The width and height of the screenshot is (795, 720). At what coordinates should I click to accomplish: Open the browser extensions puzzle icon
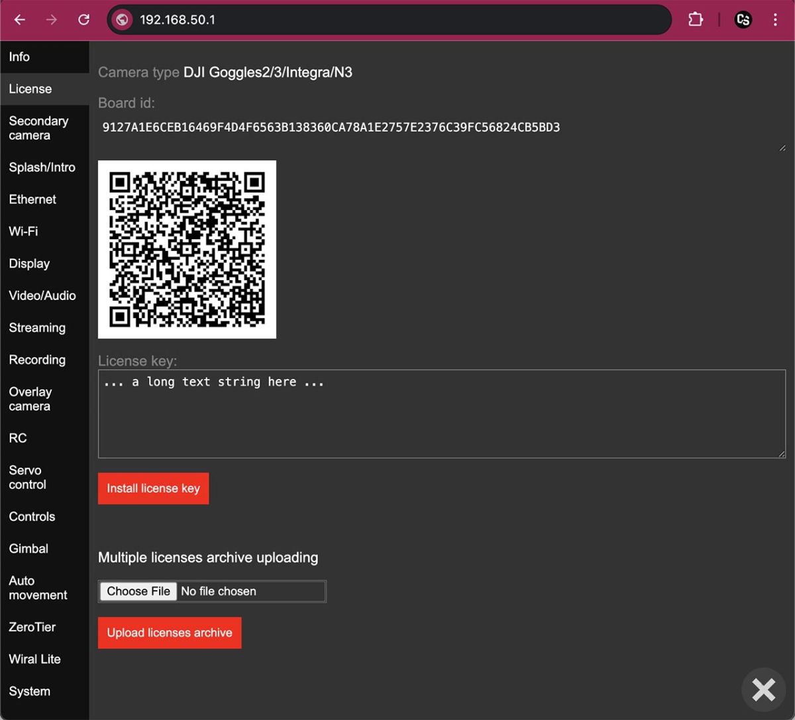(696, 19)
